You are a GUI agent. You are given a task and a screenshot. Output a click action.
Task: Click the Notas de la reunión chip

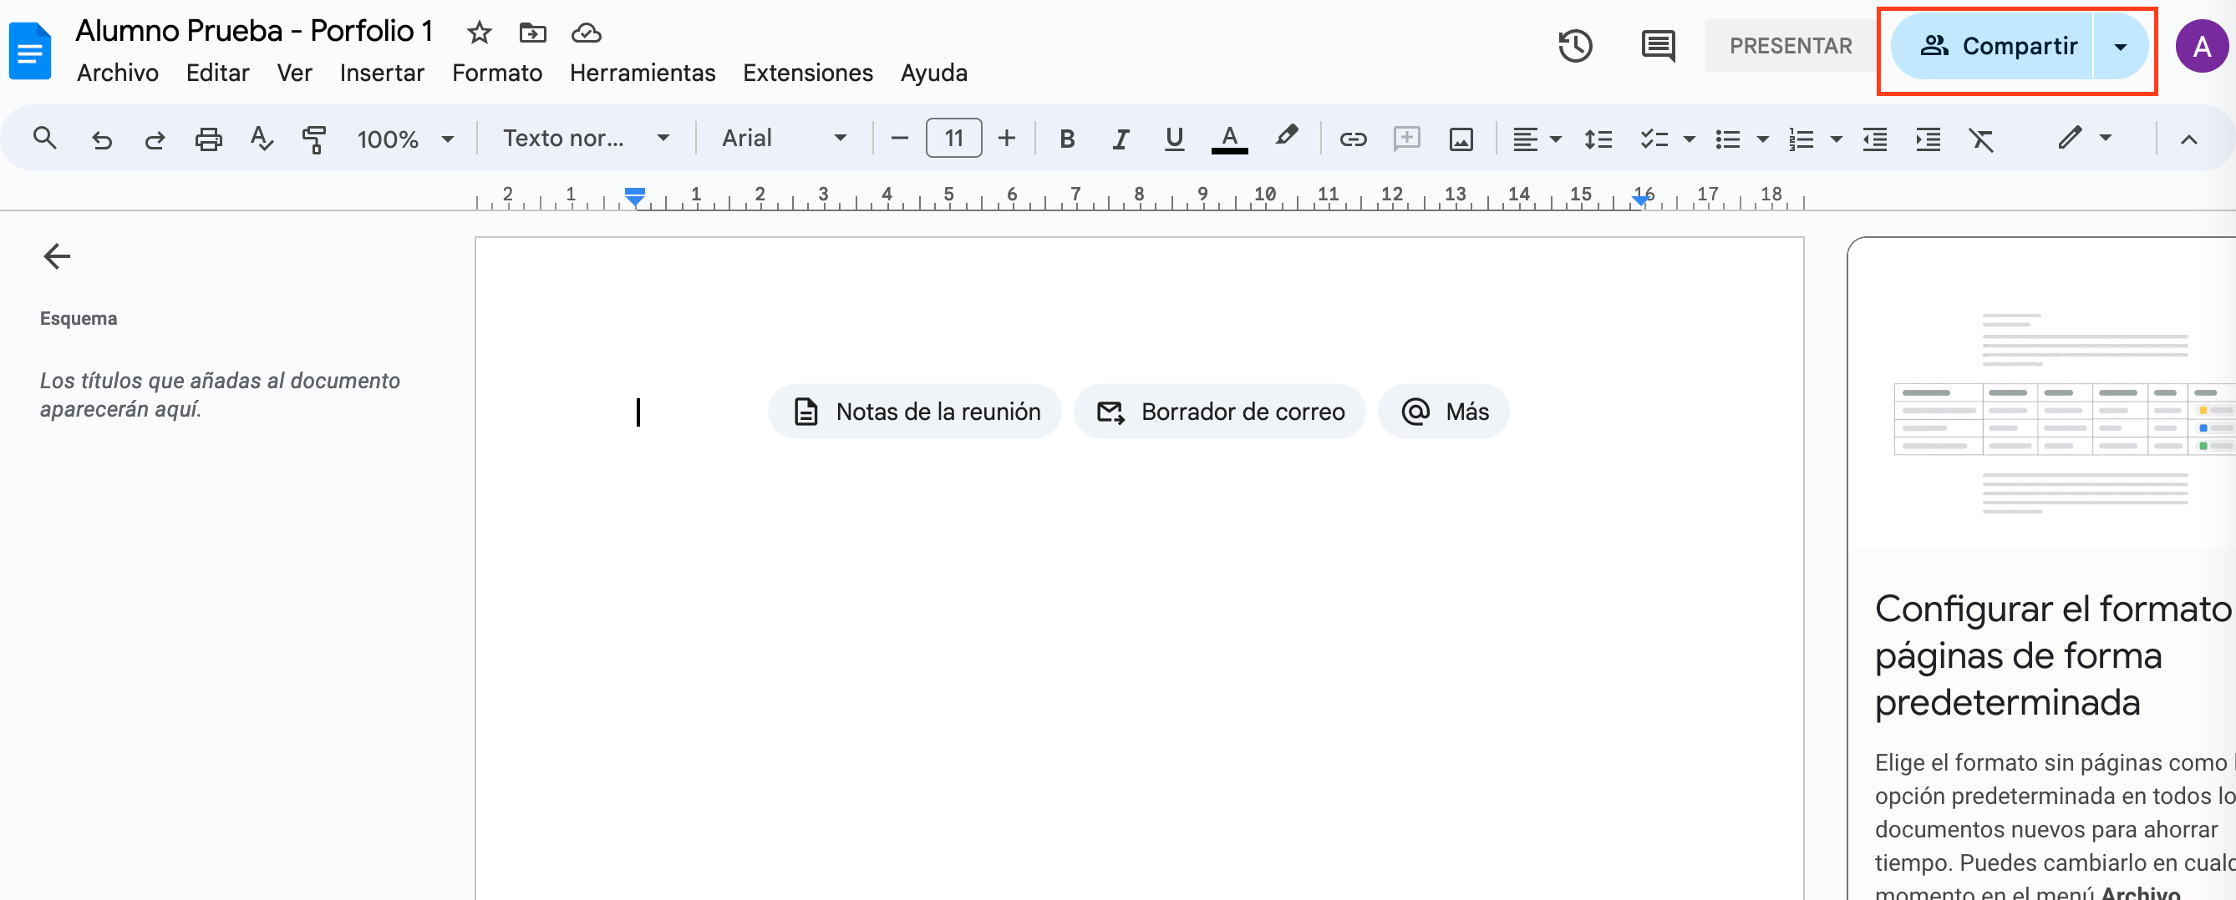coord(915,412)
